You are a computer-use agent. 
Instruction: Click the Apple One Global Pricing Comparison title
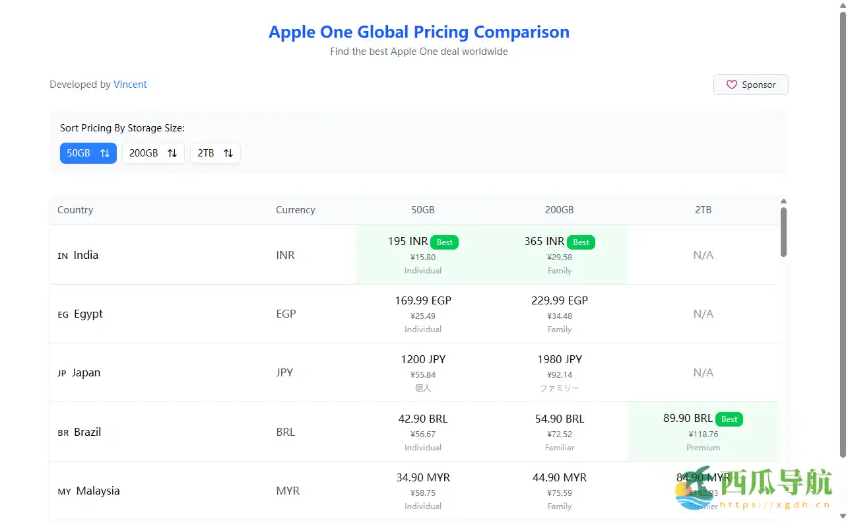click(x=418, y=32)
